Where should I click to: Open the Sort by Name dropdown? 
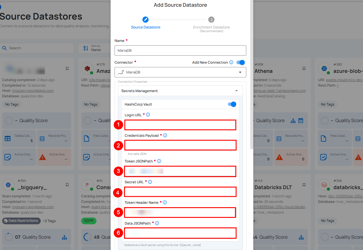pos(94,48)
